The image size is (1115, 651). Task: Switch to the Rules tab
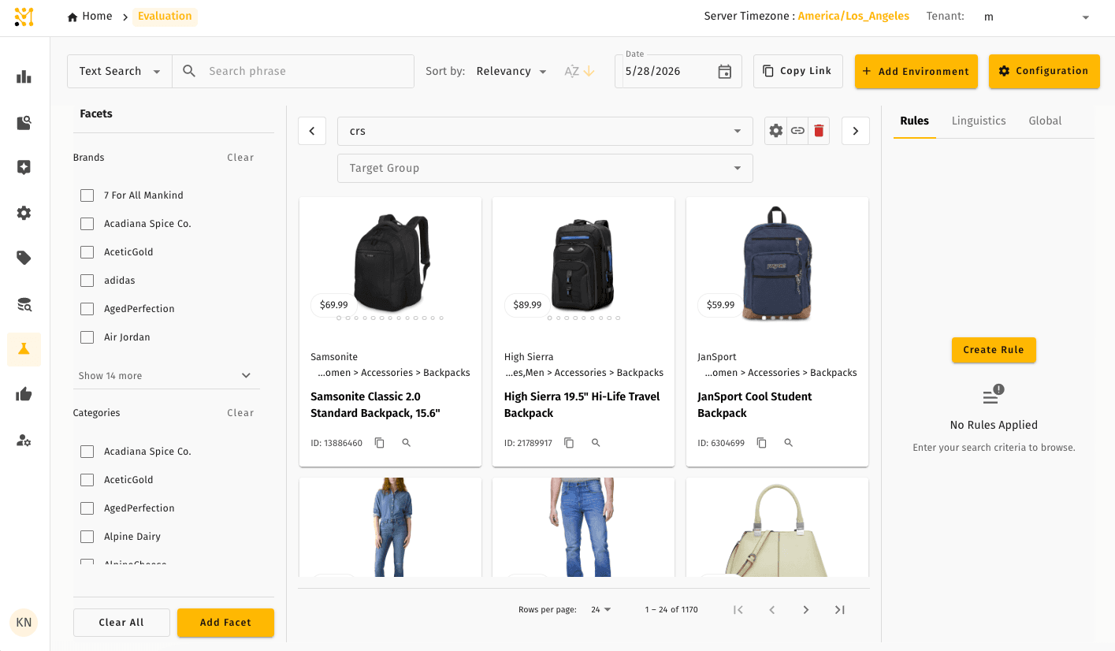point(915,121)
